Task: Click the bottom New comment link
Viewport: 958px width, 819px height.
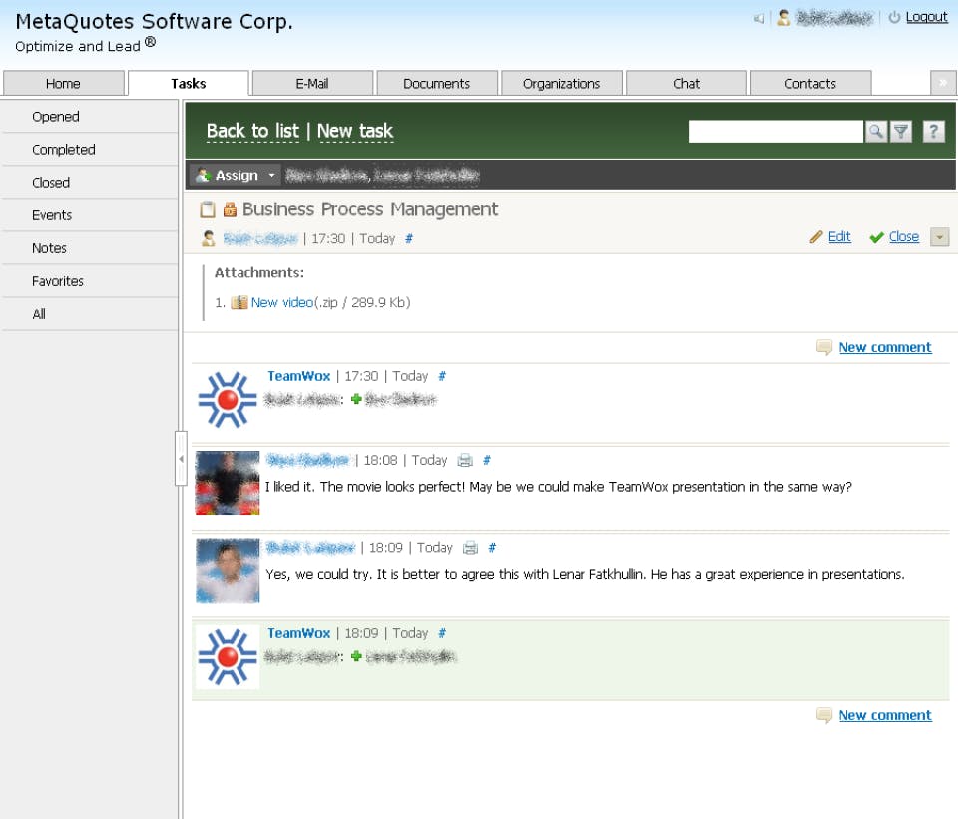Action: tap(885, 715)
